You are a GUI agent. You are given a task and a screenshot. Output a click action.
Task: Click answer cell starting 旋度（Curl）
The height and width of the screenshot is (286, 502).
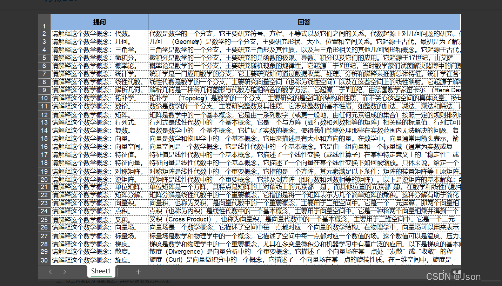[304, 260]
